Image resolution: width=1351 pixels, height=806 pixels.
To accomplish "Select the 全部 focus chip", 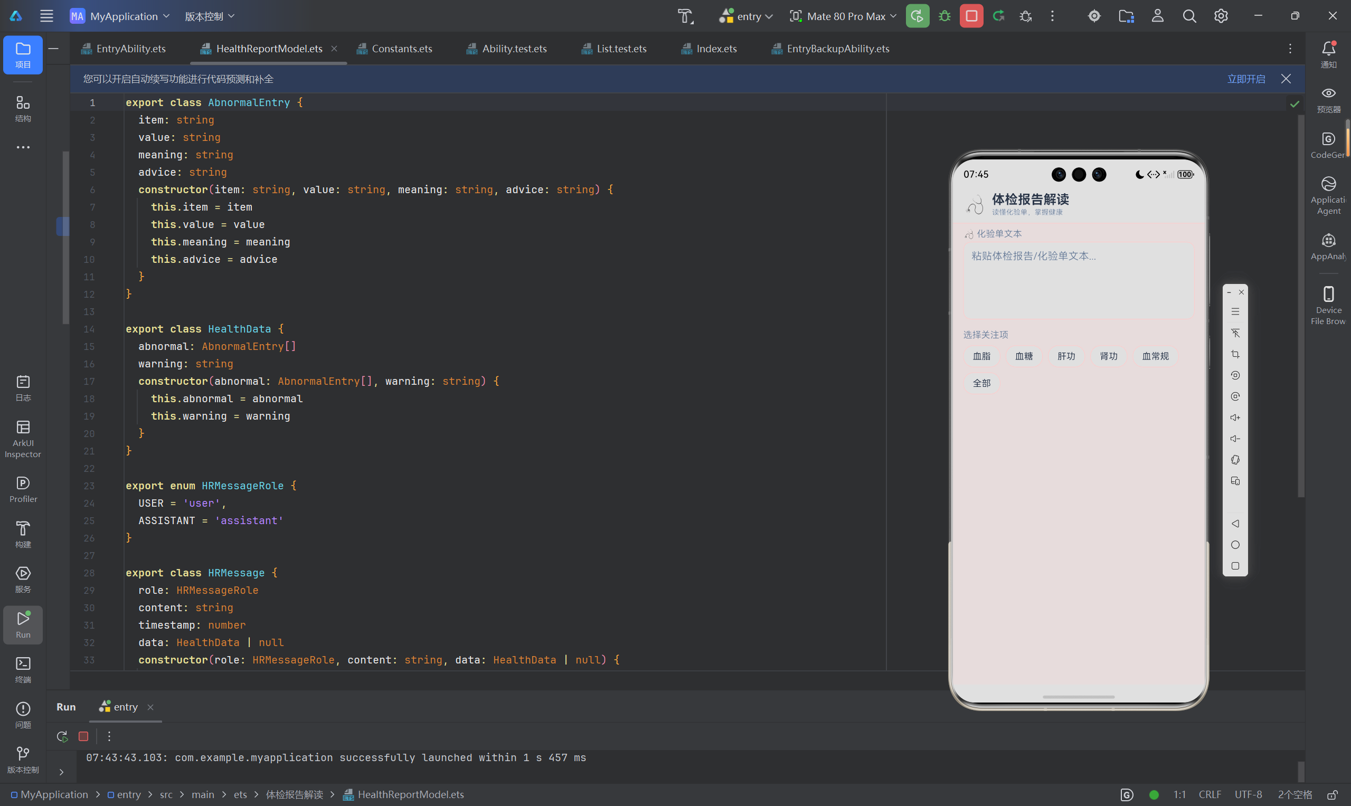I will pyautogui.click(x=981, y=383).
